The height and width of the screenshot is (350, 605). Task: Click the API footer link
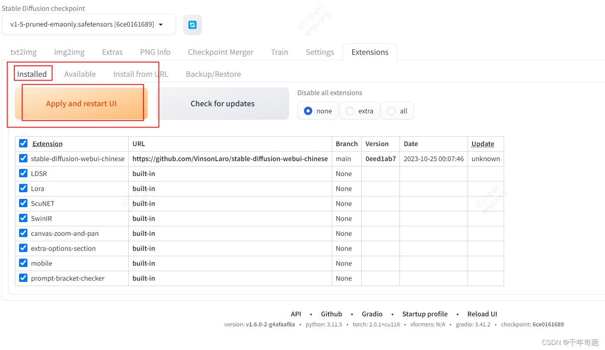pyautogui.click(x=296, y=314)
